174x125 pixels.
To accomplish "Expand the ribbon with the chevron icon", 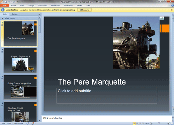I will 169,5.
